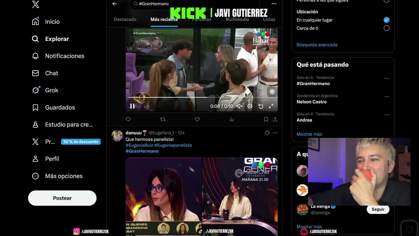This screenshot has height=236, width=419.
Task: Click the Grok icon on danuuu post
Action: (x=267, y=133)
